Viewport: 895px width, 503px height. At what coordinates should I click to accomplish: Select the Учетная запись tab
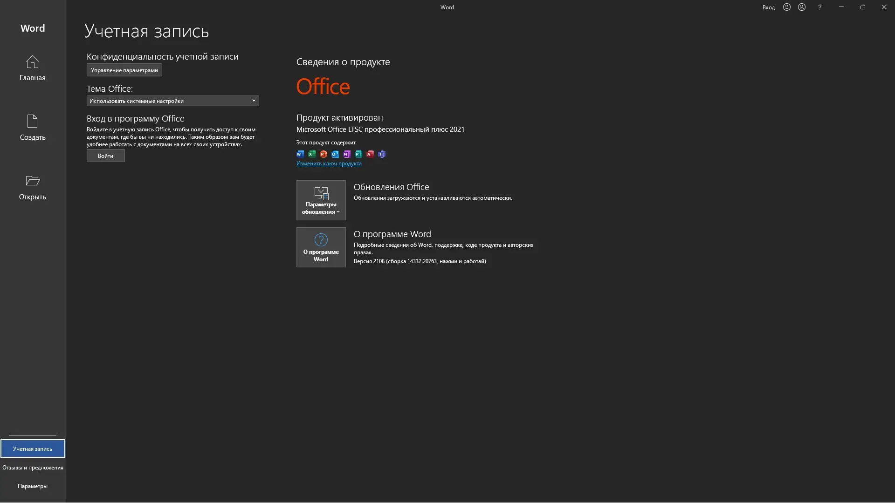click(33, 449)
